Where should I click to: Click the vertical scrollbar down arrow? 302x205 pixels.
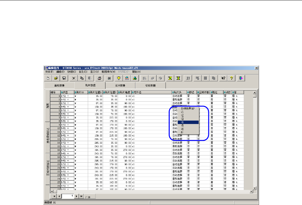[254, 188]
